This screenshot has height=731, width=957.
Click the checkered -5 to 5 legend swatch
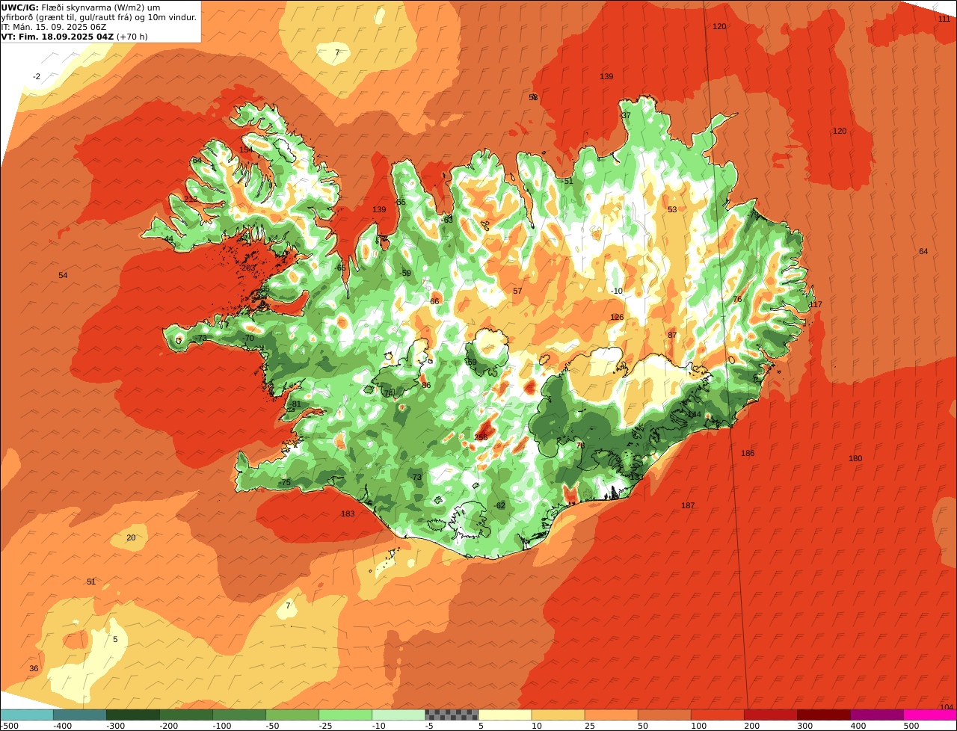[x=452, y=715]
